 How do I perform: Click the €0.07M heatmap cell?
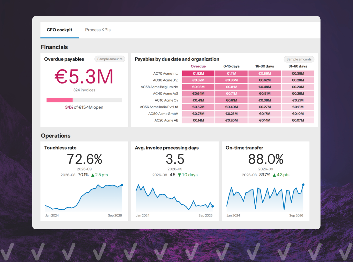tap(298, 120)
